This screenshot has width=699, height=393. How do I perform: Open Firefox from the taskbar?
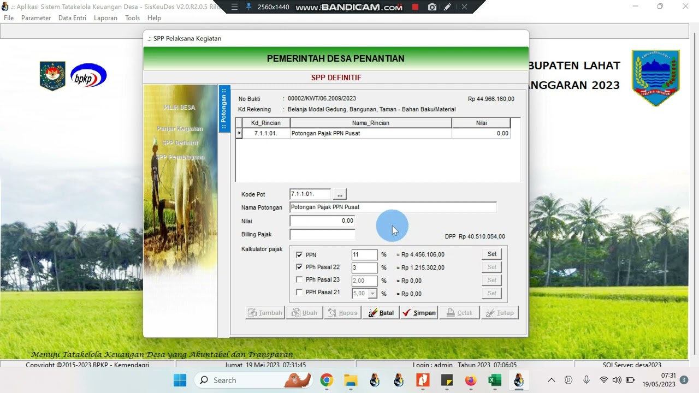click(x=471, y=380)
